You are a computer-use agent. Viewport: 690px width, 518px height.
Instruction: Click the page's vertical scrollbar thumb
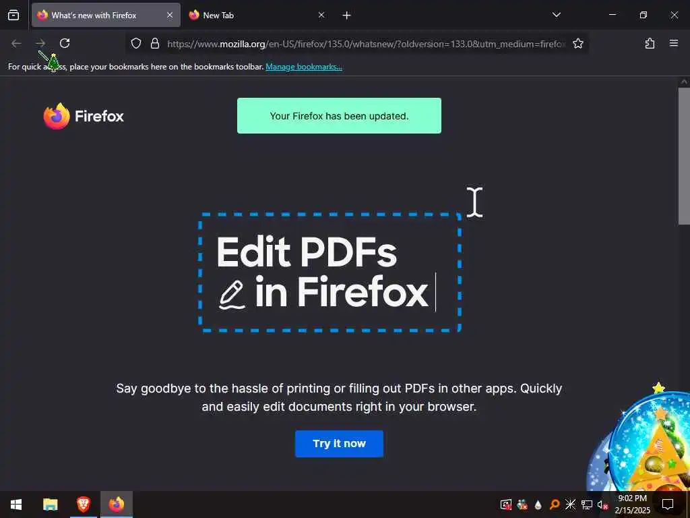(x=685, y=156)
